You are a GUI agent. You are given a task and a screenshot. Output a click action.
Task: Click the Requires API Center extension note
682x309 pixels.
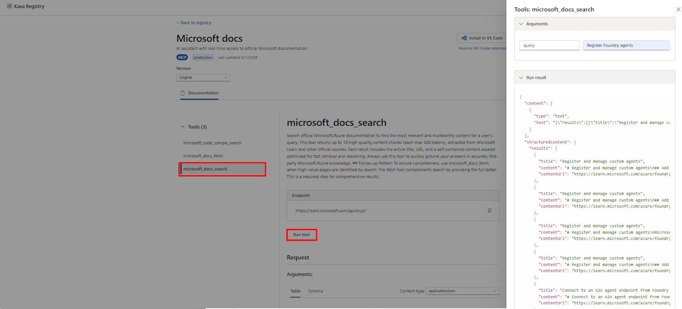click(482, 48)
